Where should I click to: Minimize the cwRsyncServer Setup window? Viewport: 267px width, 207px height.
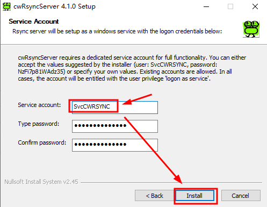coord(206,6)
